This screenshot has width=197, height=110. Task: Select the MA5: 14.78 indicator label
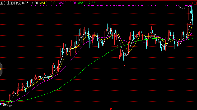click(x=30, y=3)
